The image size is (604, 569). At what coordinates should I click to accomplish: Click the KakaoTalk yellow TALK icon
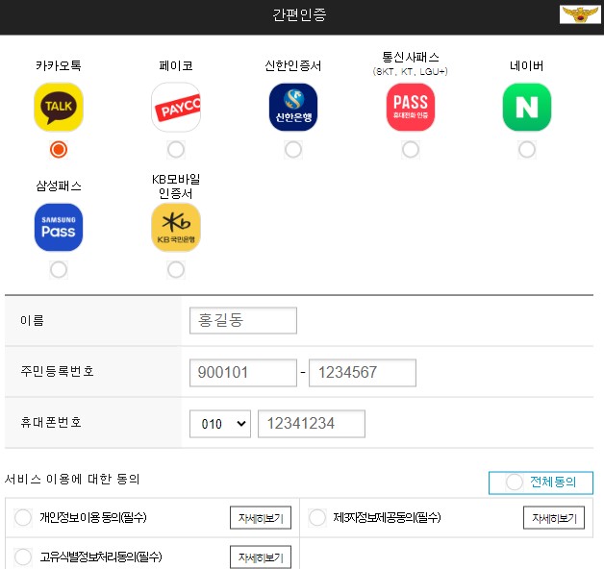click(x=59, y=107)
